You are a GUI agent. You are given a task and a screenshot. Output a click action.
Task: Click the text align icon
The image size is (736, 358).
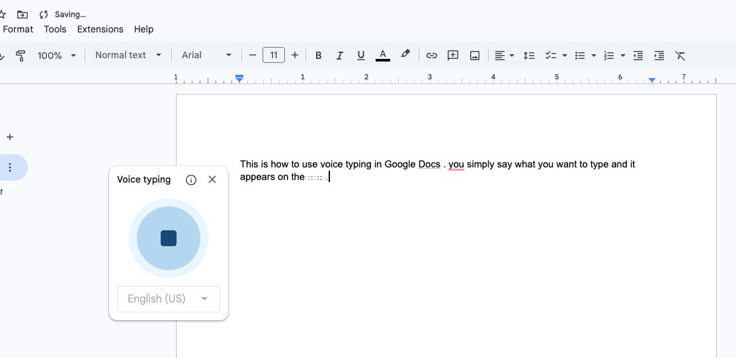tap(500, 56)
